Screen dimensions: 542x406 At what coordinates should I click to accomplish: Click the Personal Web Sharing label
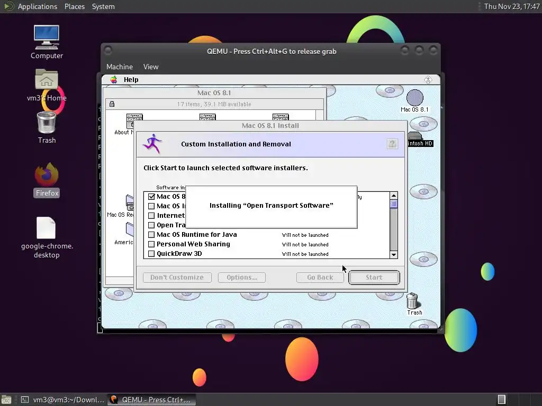193,244
